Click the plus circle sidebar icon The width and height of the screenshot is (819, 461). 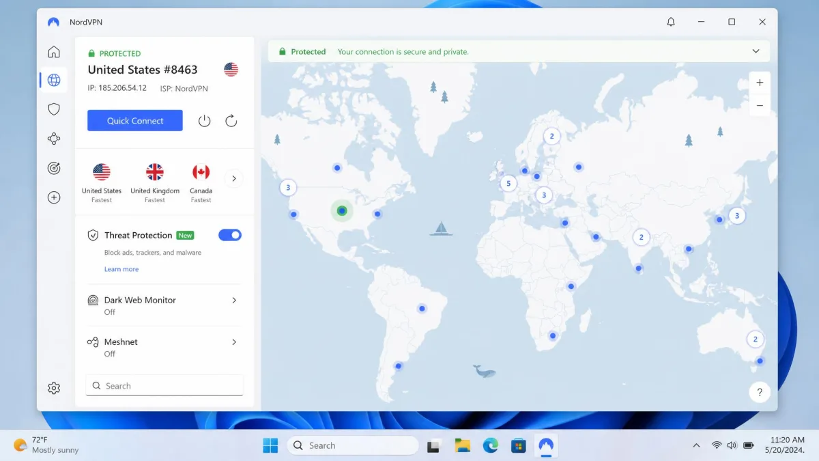pos(54,197)
